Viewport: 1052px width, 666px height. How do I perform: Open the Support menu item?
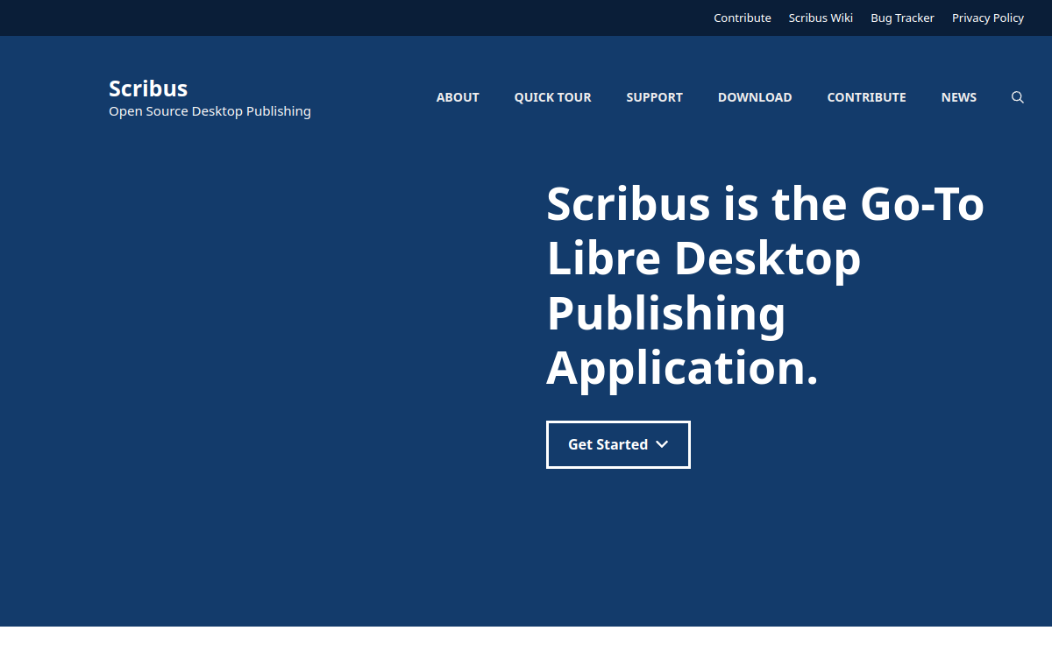coord(654,97)
